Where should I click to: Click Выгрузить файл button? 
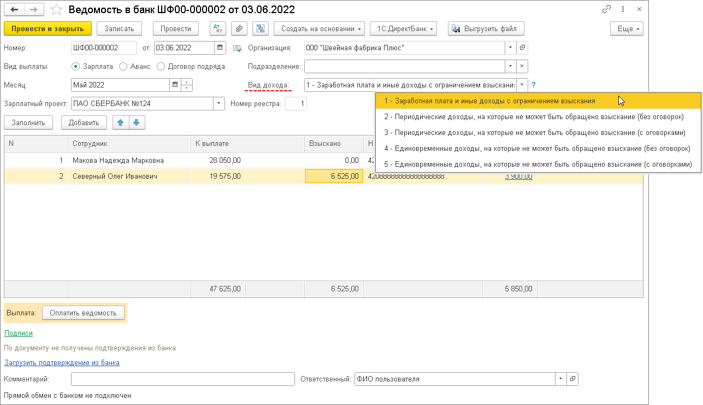tap(486, 28)
